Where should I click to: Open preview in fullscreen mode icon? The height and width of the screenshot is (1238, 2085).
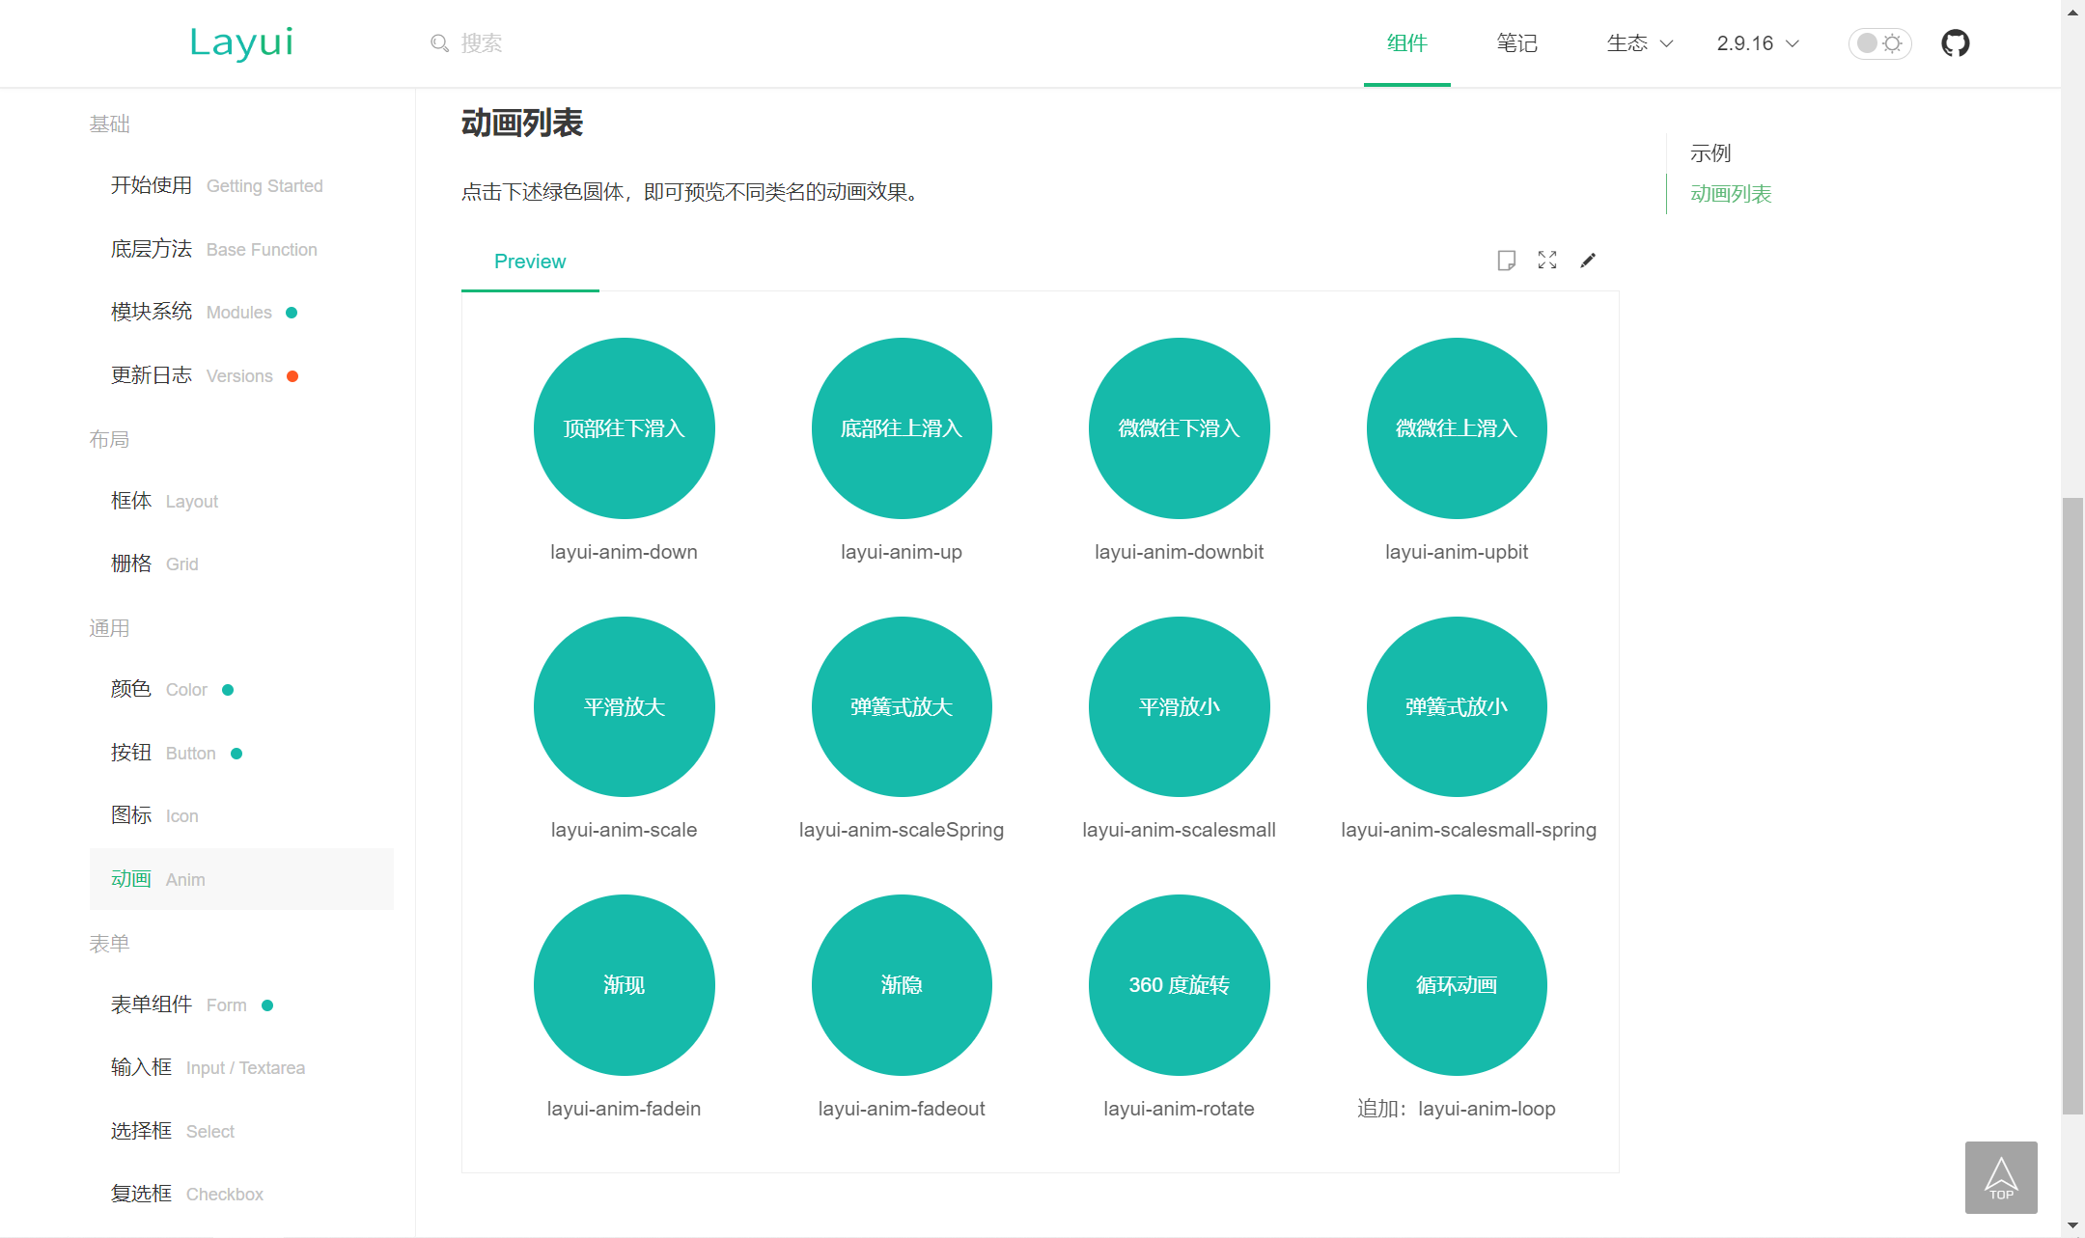coord(1547,261)
